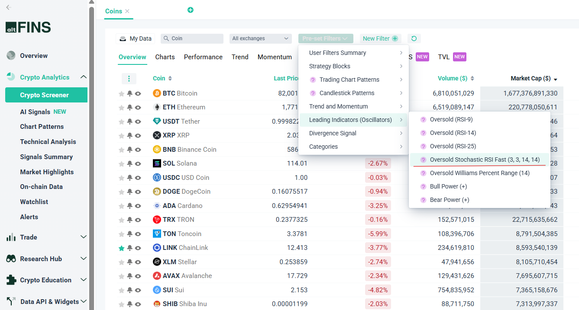
Task: Collapse the Crypto Analytics sidebar section
Action: pyautogui.click(x=84, y=77)
